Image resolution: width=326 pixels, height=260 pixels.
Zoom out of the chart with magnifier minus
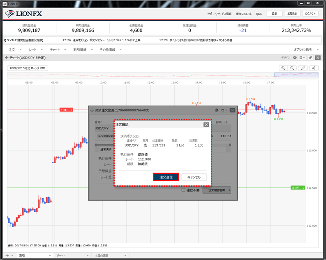(292, 68)
